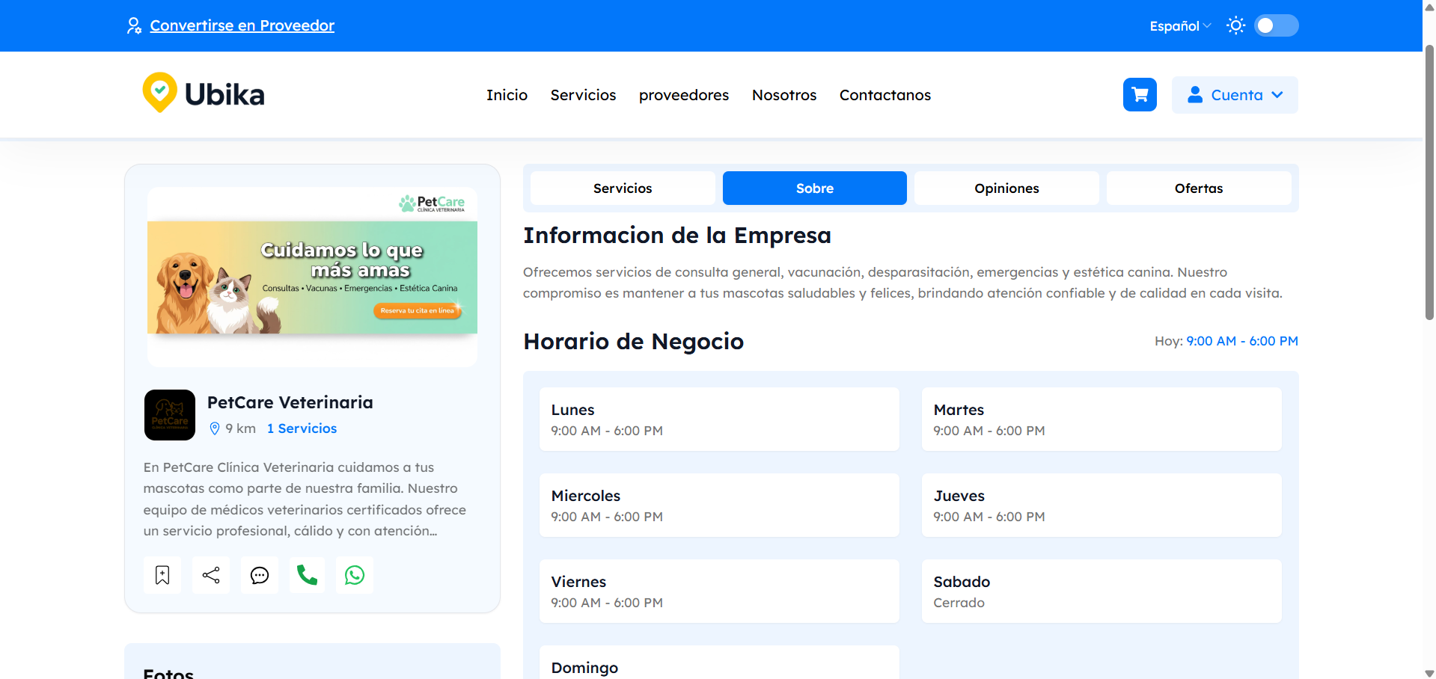Toggle the dark mode switch
Screen dimensions: 1436x679
(1276, 25)
